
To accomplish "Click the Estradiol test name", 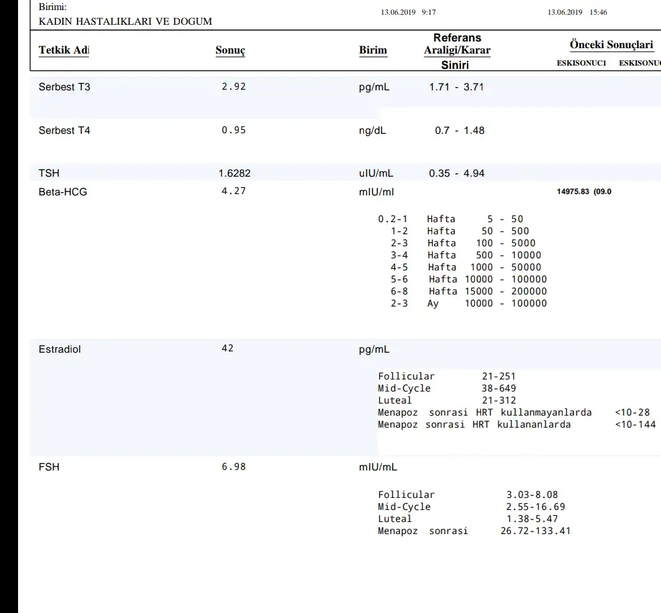I will pyautogui.click(x=60, y=349).
